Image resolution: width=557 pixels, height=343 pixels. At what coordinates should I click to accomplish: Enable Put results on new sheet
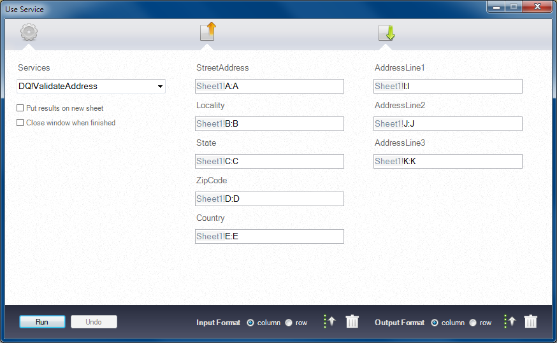click(20, 108)
